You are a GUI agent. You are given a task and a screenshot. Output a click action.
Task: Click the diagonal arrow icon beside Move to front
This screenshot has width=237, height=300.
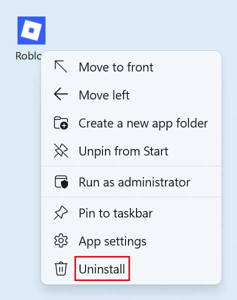tap(61, 66)
